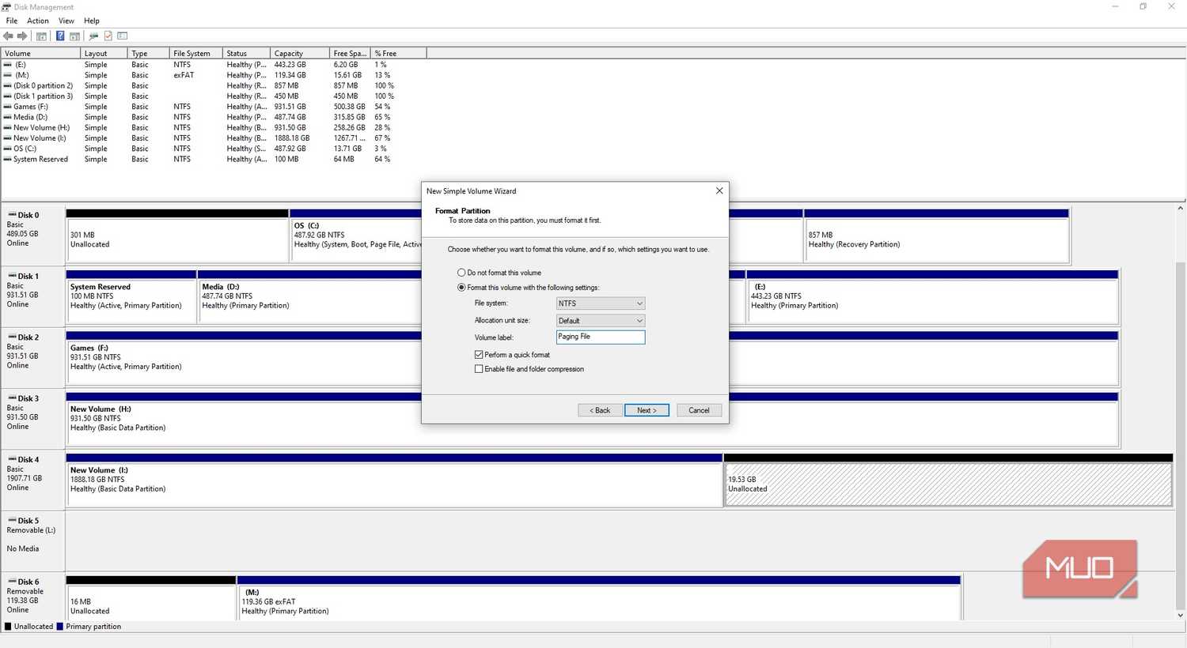Image resolution: width=1187 pixels, height=648 pixels.
Task: Sort by the Layout column header
Action: coord(104,54)
